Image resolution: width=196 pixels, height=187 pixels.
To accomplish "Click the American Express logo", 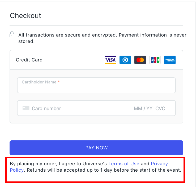I will point(170,60).
